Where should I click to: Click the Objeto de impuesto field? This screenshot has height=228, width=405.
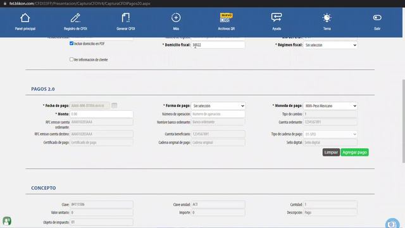pyautogui.click(x=101, y=222)
